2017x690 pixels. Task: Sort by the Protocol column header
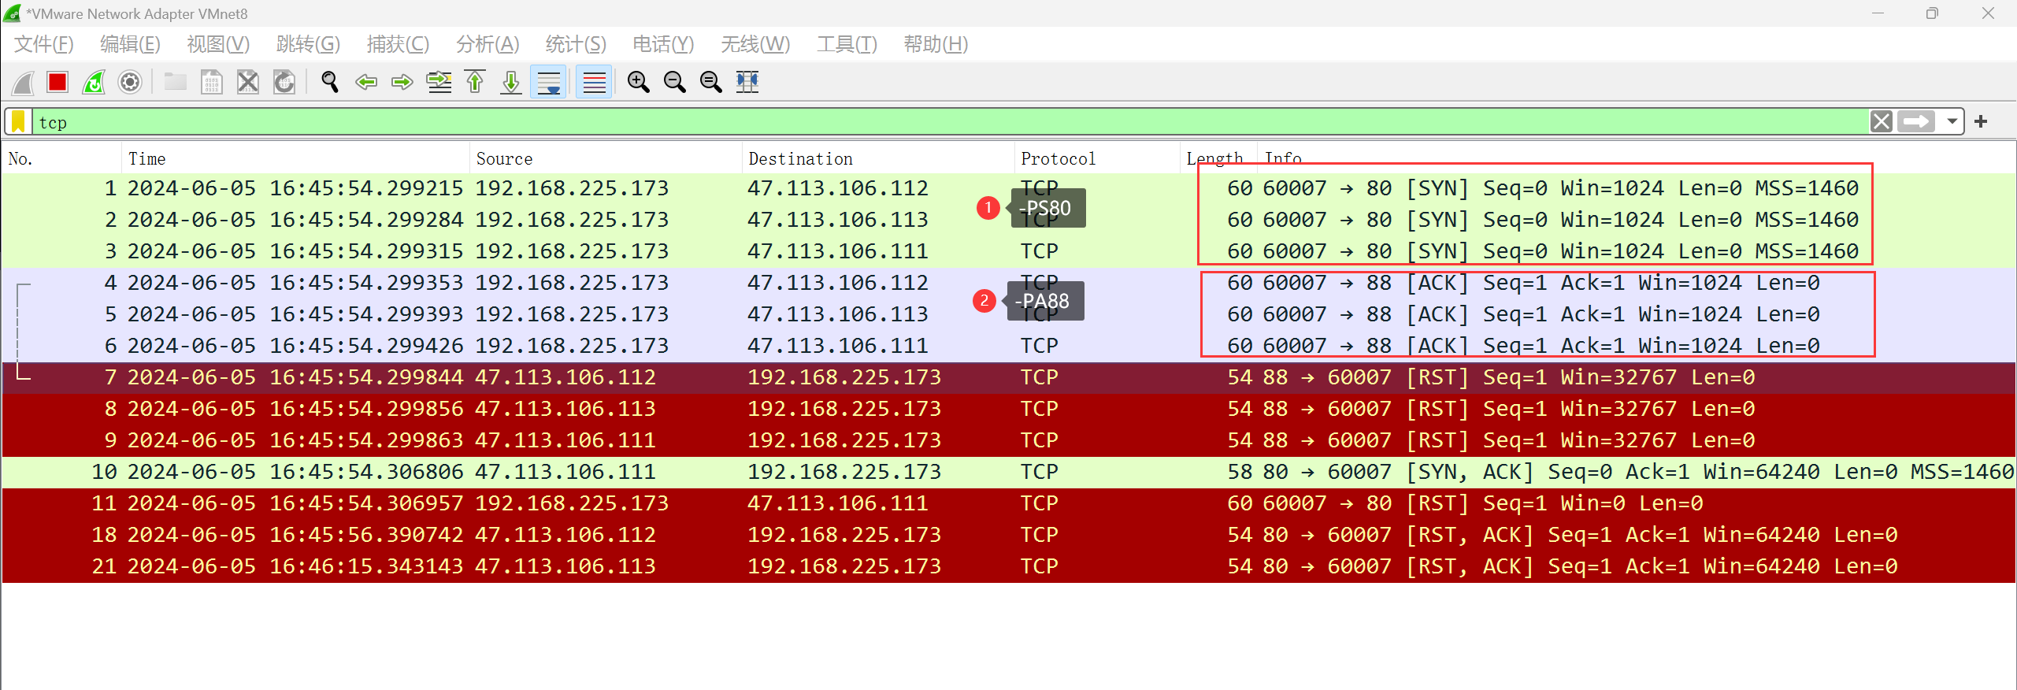tap(1097, 158)
